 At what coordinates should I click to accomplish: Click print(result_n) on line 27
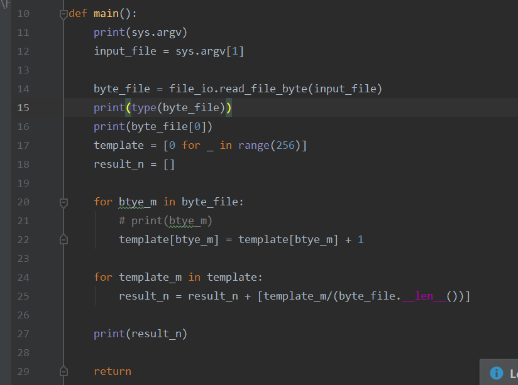point(140,334)
